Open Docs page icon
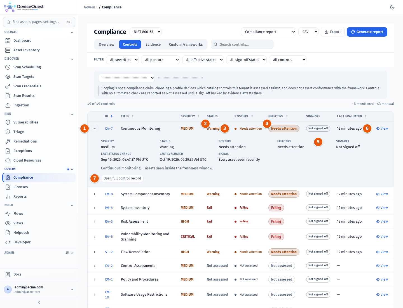The image size is (403, 308). [8, 274]
